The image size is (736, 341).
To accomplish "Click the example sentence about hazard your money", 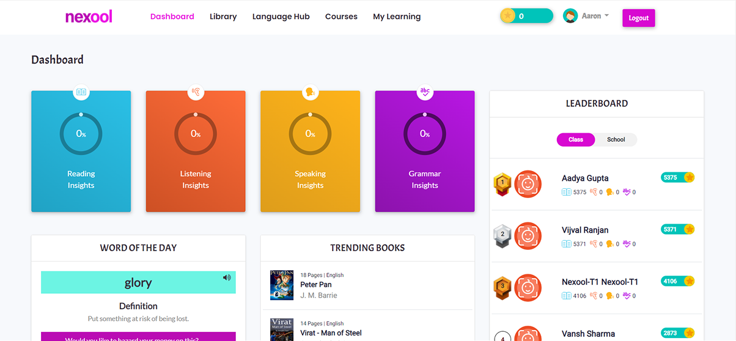I will [132, 338].
